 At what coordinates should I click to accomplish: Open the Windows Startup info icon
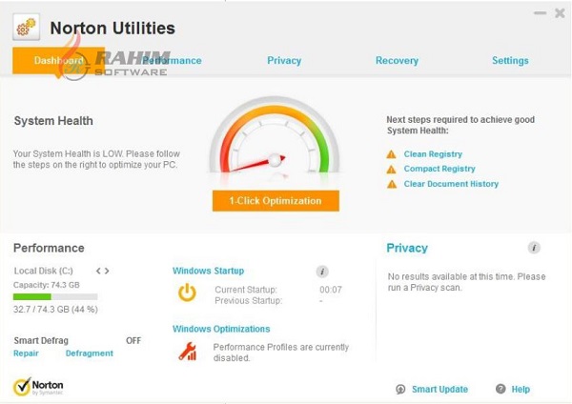(322, 272)
